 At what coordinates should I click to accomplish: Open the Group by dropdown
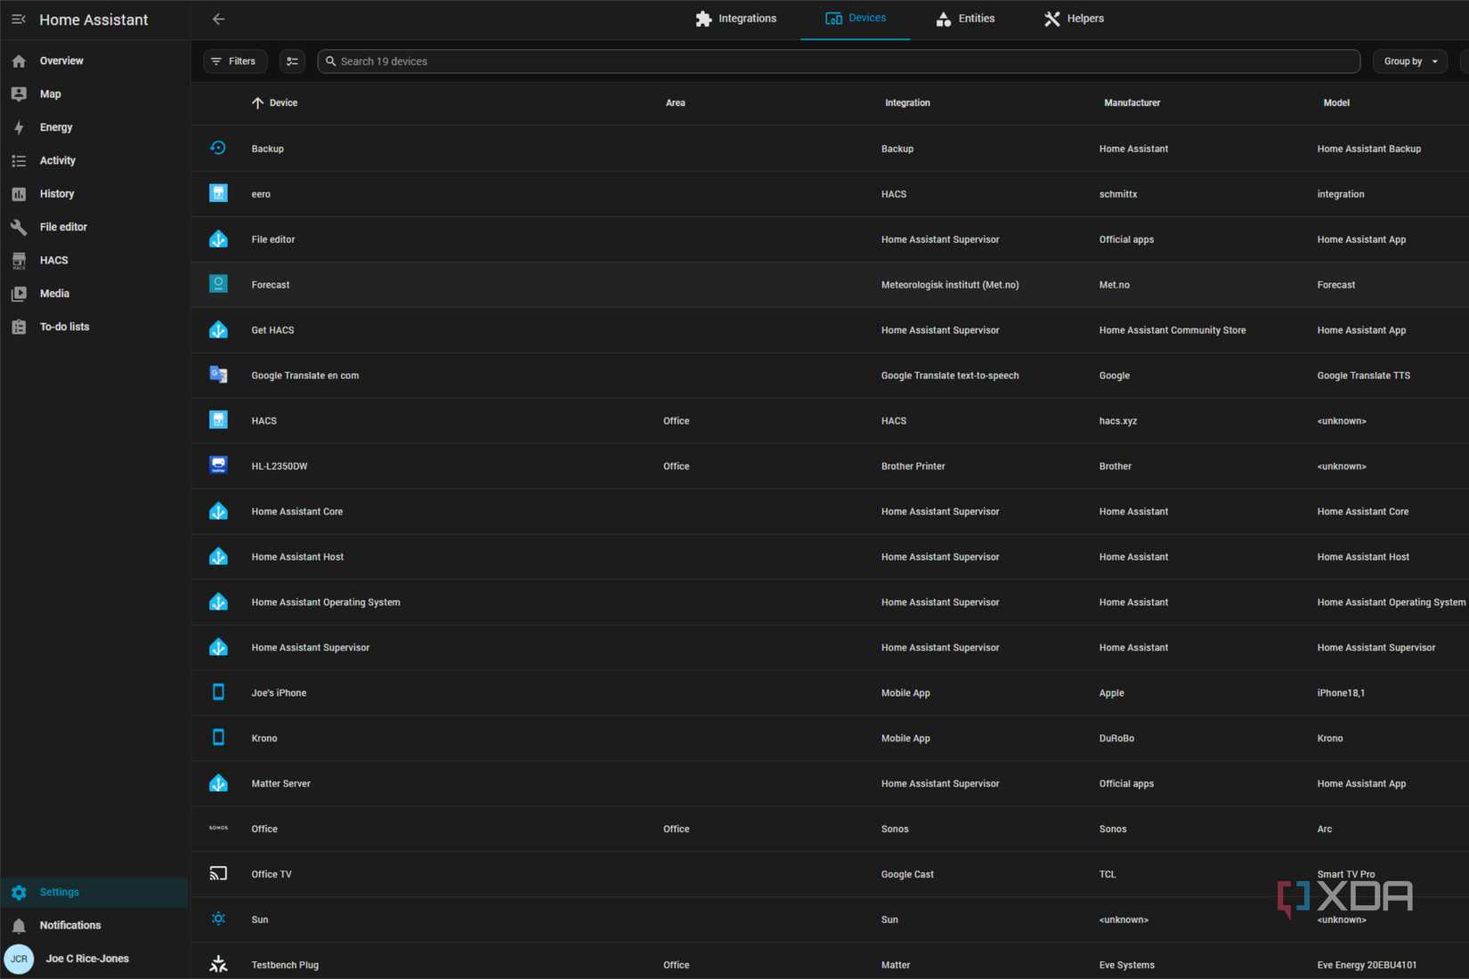(1410, 61)
